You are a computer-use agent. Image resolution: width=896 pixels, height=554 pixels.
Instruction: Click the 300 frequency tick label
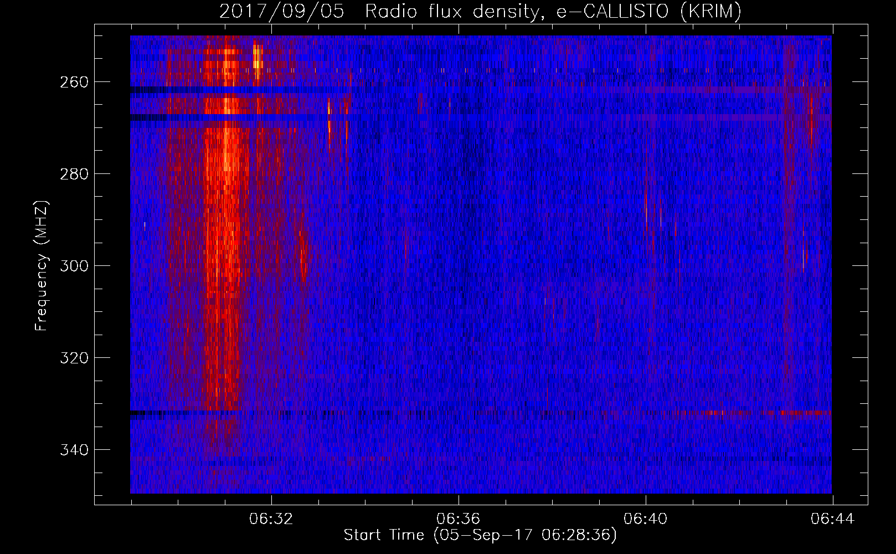pyautogui.click(x=74, y=266)
